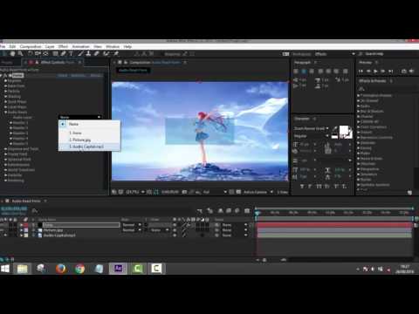Viewport: 419px width, 314px height.
Task: Select the Pan Behind anchor tool
Action: [45, 54]
